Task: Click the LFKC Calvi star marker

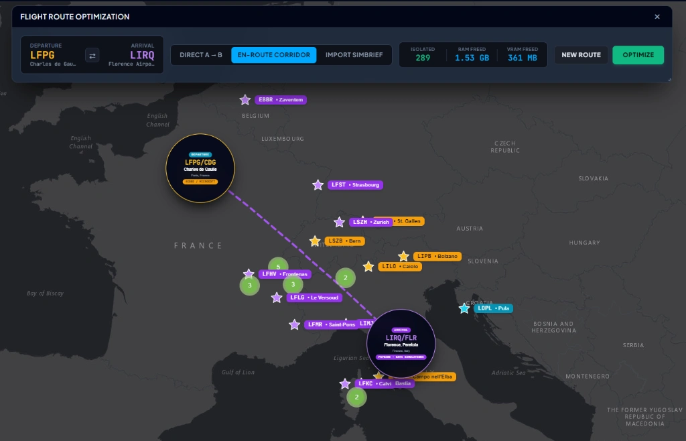Action: (x=345, y=384)
